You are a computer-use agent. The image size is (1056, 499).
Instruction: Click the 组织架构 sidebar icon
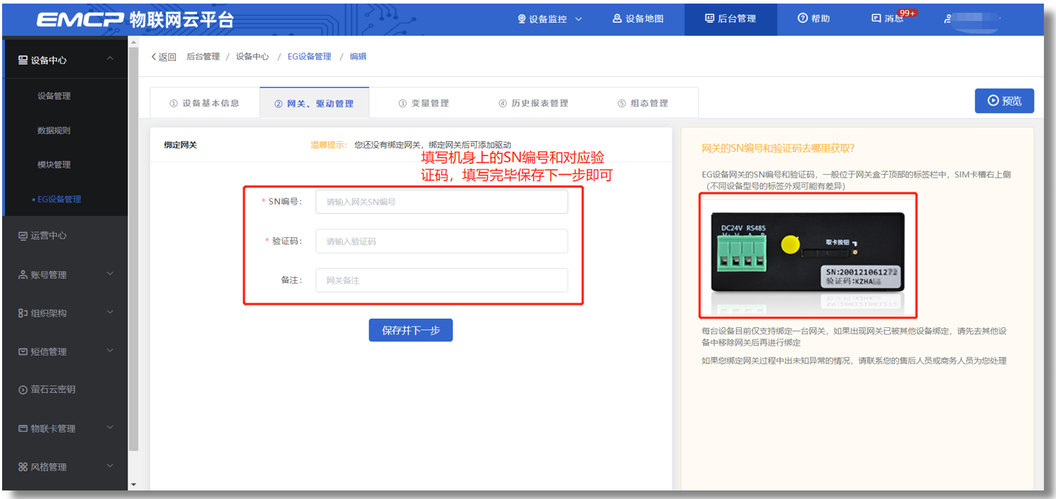pos(23,313)
